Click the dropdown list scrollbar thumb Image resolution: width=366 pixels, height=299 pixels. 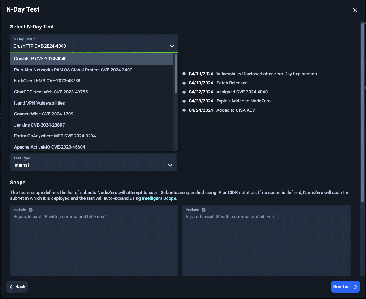176,74
